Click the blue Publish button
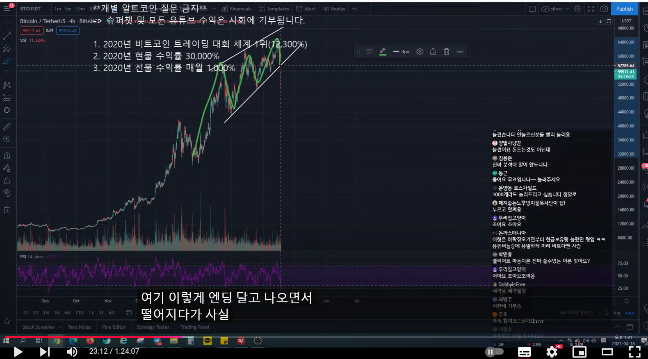 click(x=624, y=9)
